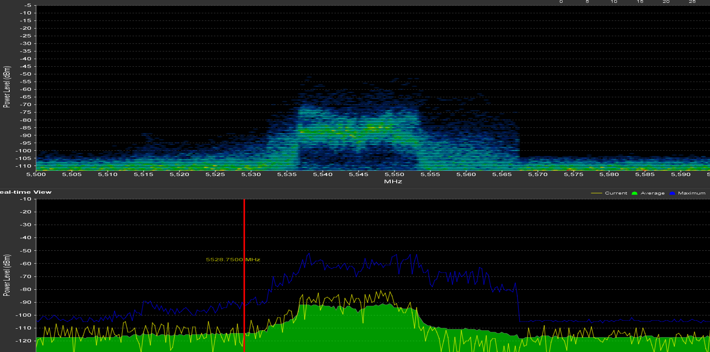
Task: Click the 5,550 frequency tick label
Action: (395, 174)
